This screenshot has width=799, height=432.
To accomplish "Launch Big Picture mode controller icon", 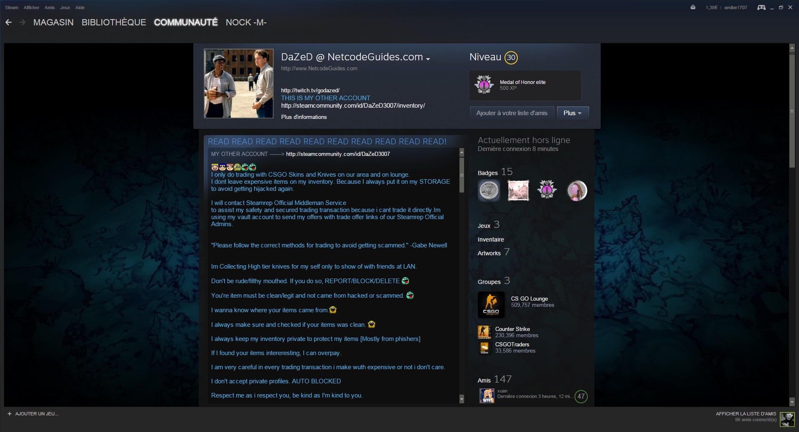I will pos(761,7).
